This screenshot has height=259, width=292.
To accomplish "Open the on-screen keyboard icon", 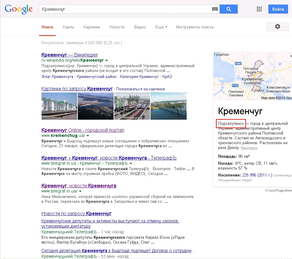I will pos(215,9).
